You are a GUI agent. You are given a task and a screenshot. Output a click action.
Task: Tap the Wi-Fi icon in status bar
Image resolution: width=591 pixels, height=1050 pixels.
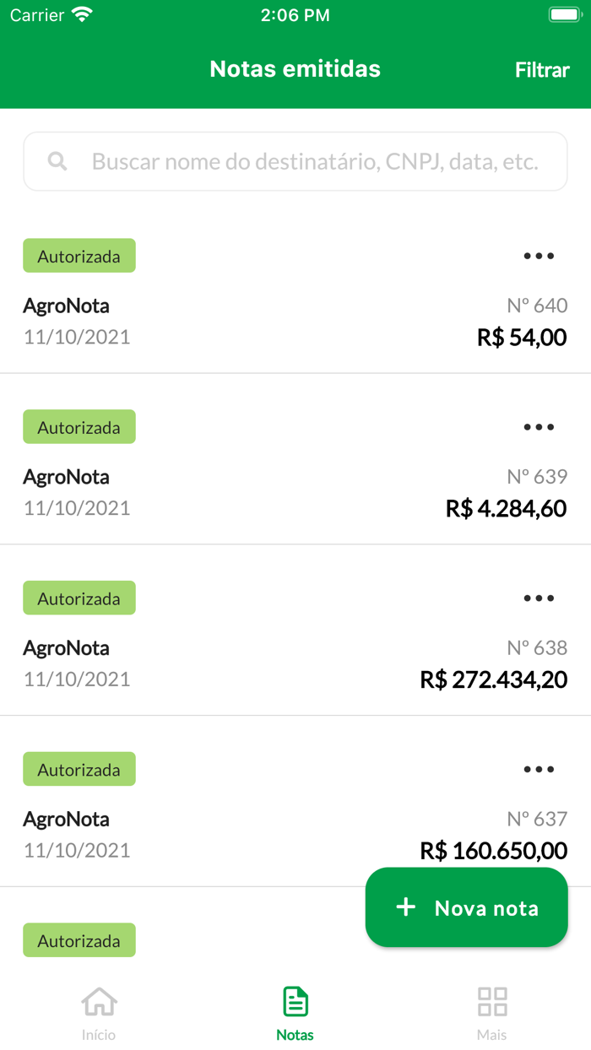coord(80,14)
